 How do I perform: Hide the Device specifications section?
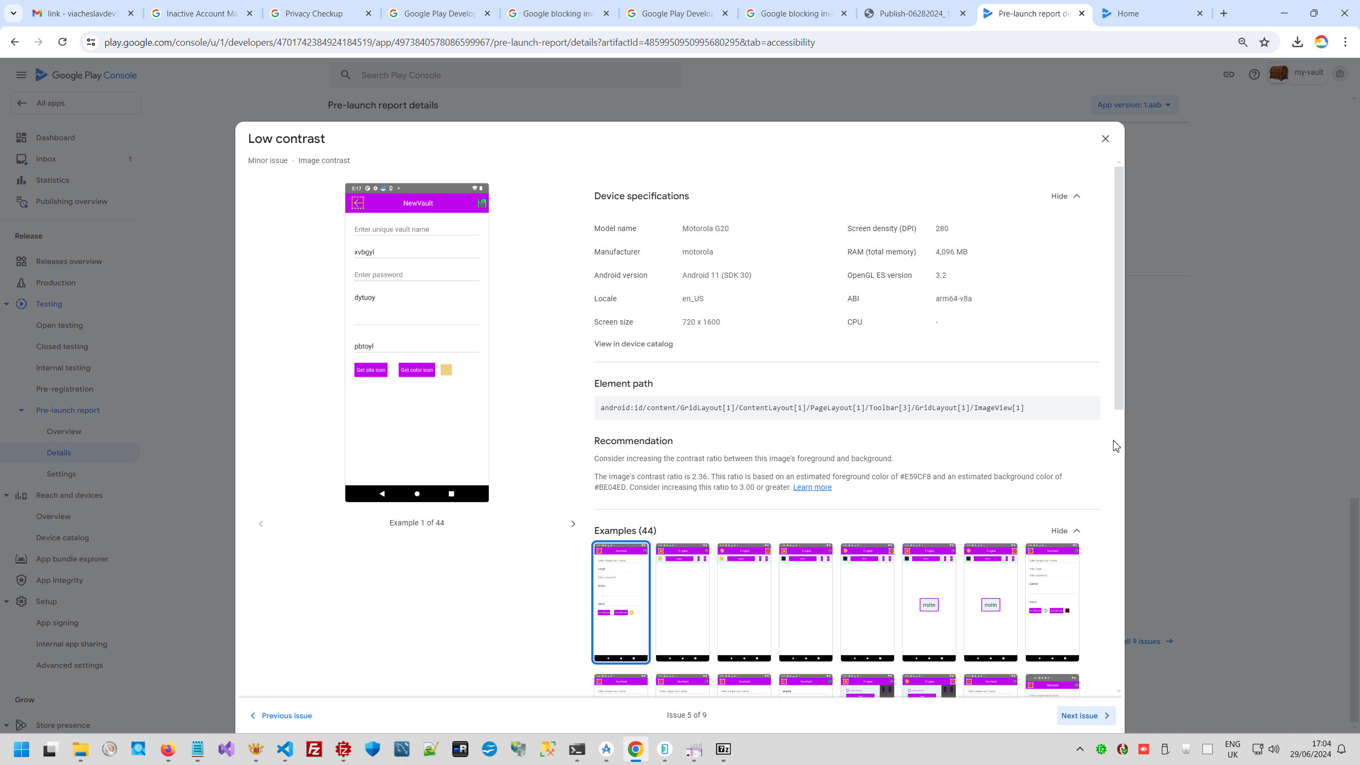1065,196
